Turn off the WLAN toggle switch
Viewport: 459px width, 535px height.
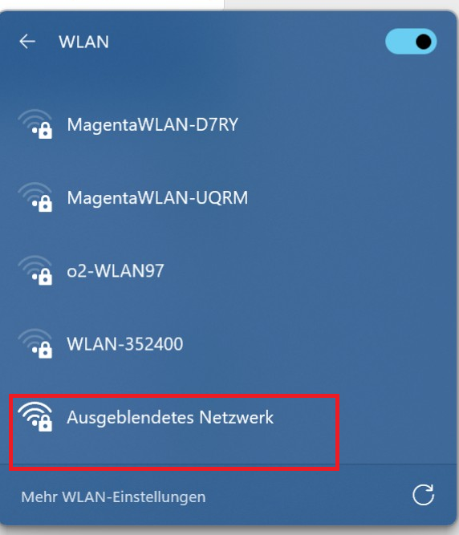point(411,41)
